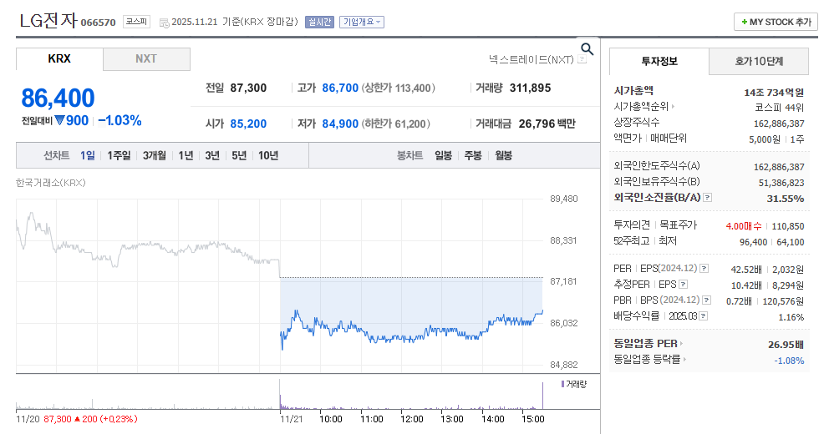
Task: Open the 투자정보 tab
Action: pyautogui.click(x=659, y=62)
